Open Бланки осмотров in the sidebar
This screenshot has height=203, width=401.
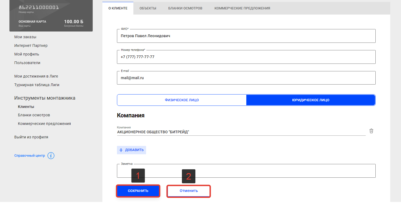34,115
